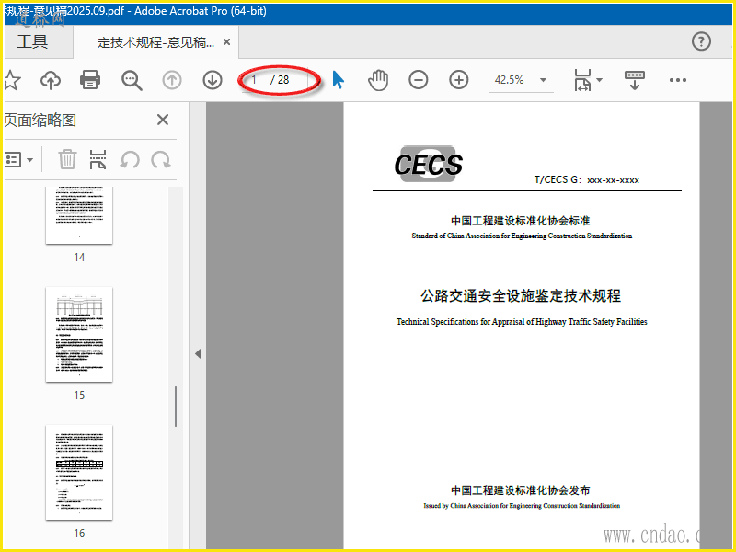Open the zoom level dropdown arrow
Viewport: 736px width, 552px height.
[543, 80]
